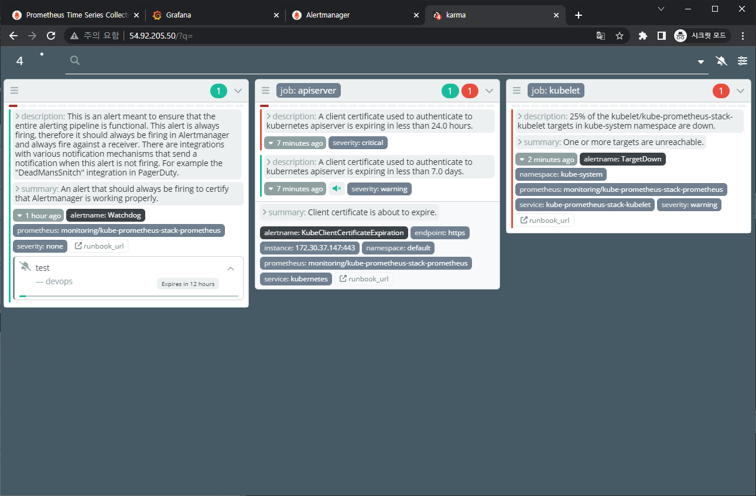Reload the karma page
This screenshot has height=496, width=756.
(51, 36)
